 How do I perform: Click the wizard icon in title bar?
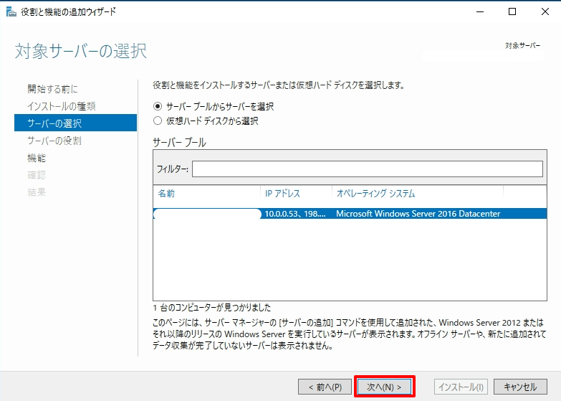click(x=11, y=11)
